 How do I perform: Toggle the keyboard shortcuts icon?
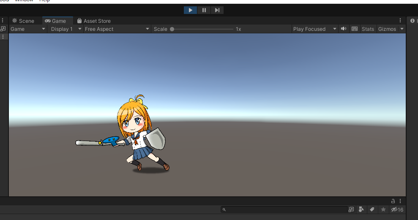click(355, 29)
